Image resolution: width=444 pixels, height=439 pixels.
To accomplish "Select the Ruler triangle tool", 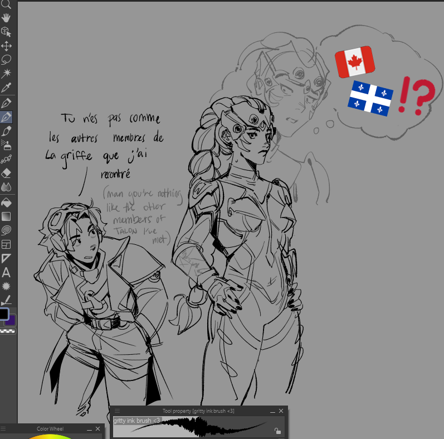I will (x=6, y=258).
